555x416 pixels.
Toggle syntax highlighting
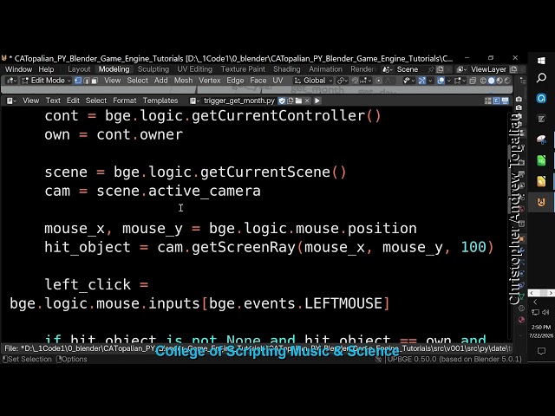(505, 101)
